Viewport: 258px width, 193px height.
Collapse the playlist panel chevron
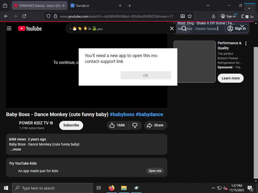[242, 26]
